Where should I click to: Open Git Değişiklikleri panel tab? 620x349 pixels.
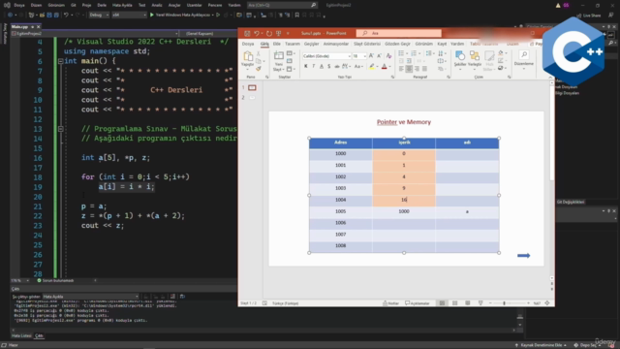[x=571, y=202]
